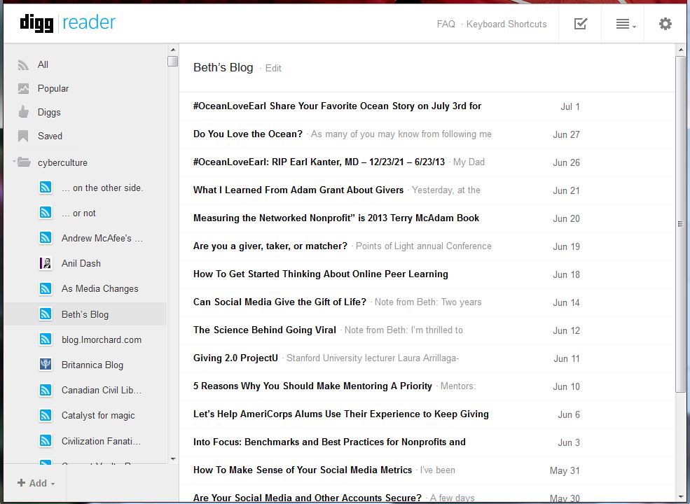This screenshot has width=690, height=504.
Task: Click the Digg Reader logo
Action: point(67,22)
